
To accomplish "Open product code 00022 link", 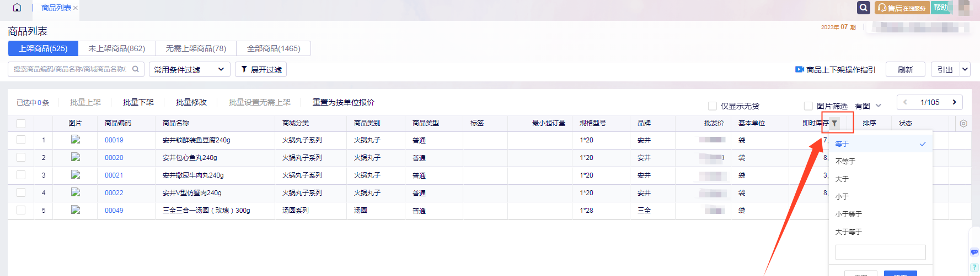I will (114, 193).
